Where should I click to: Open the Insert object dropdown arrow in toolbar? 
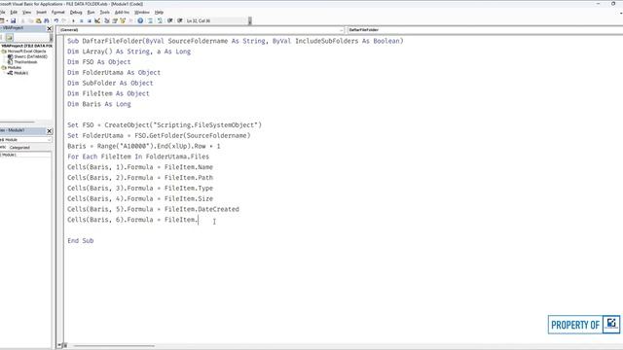(7, 20)
